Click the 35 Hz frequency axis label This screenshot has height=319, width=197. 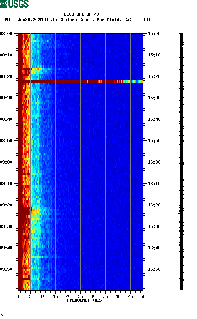[105, 296]
